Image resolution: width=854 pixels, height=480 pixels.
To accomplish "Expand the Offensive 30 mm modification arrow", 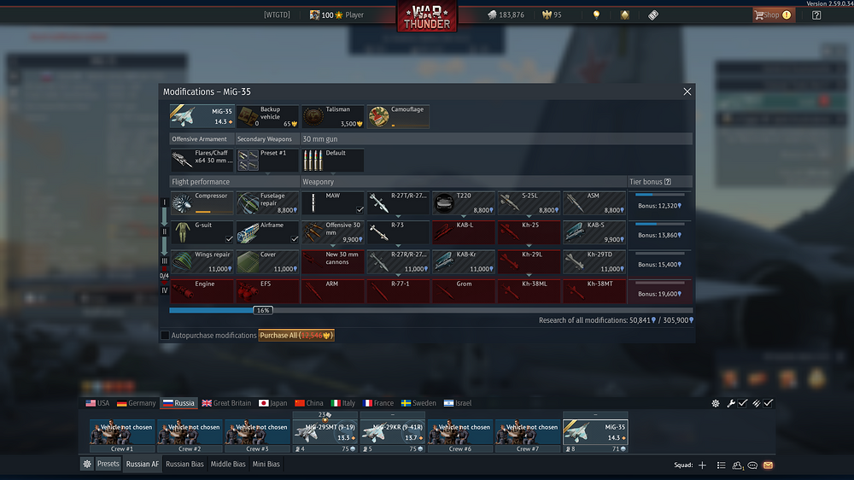I will 333,246.
